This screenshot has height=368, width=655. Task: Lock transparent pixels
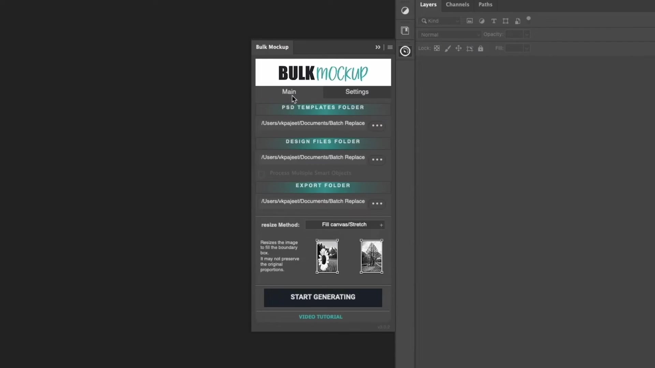(x=437, y=48)
